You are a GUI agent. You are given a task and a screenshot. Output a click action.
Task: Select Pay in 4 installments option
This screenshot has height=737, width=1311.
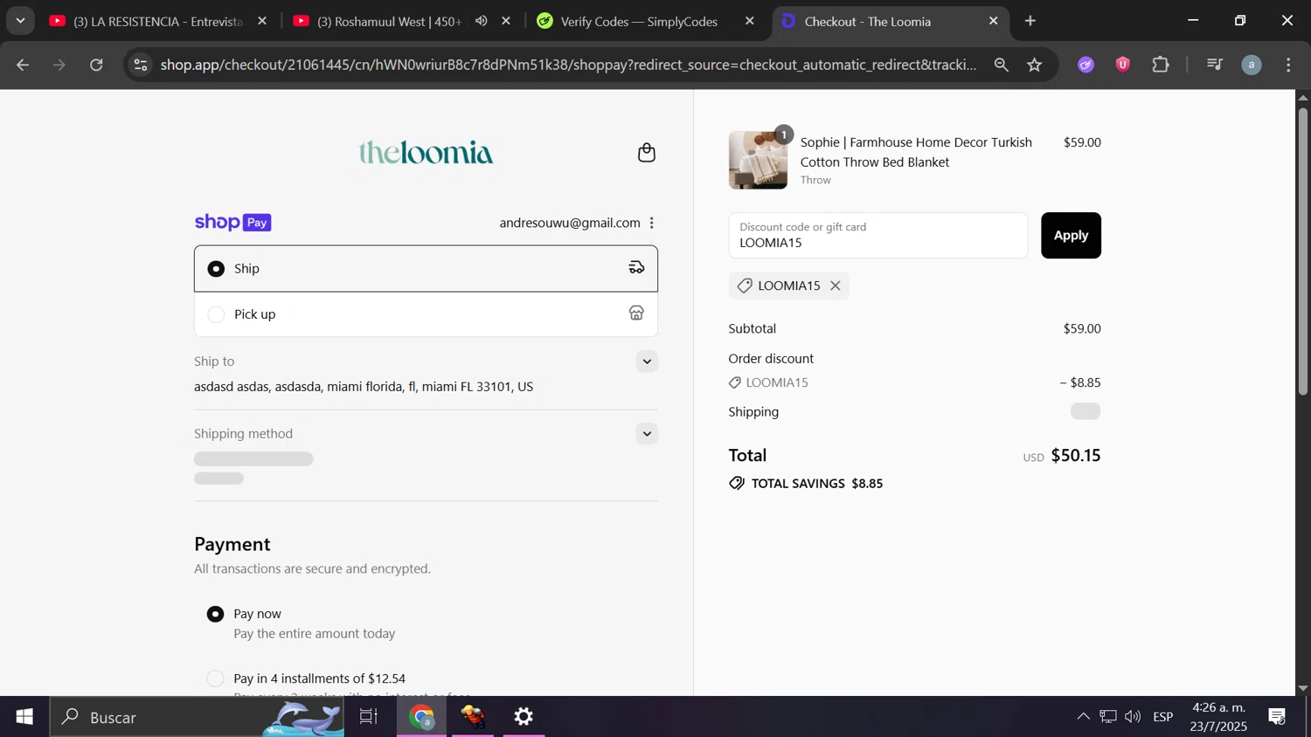(215, 678)
